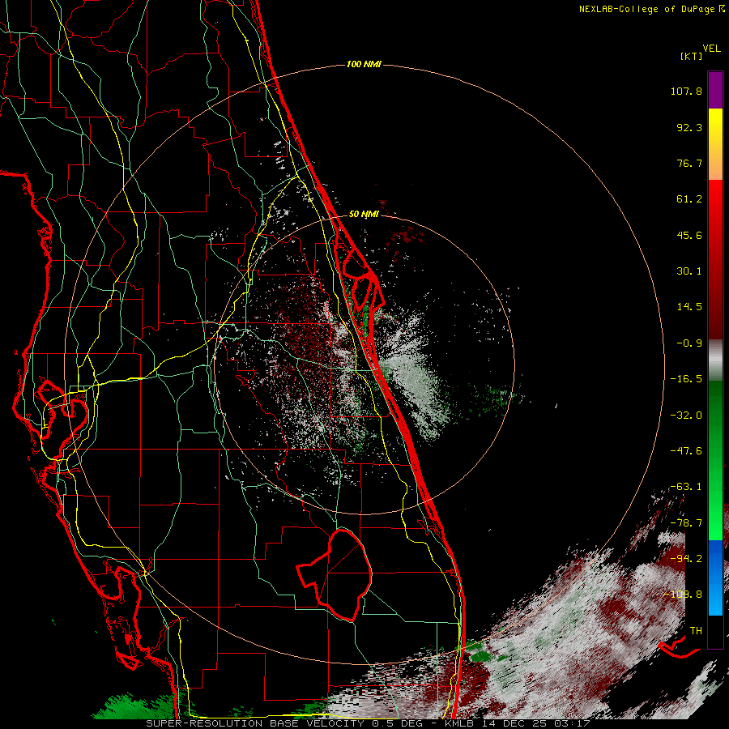Pick the purple segment of the velocity color bar

(x=715, y=91)
